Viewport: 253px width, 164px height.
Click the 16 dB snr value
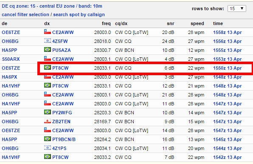[x=168, y=139]
